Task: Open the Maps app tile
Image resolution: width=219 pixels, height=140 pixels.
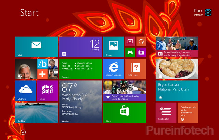Action: tap(47, 91)
